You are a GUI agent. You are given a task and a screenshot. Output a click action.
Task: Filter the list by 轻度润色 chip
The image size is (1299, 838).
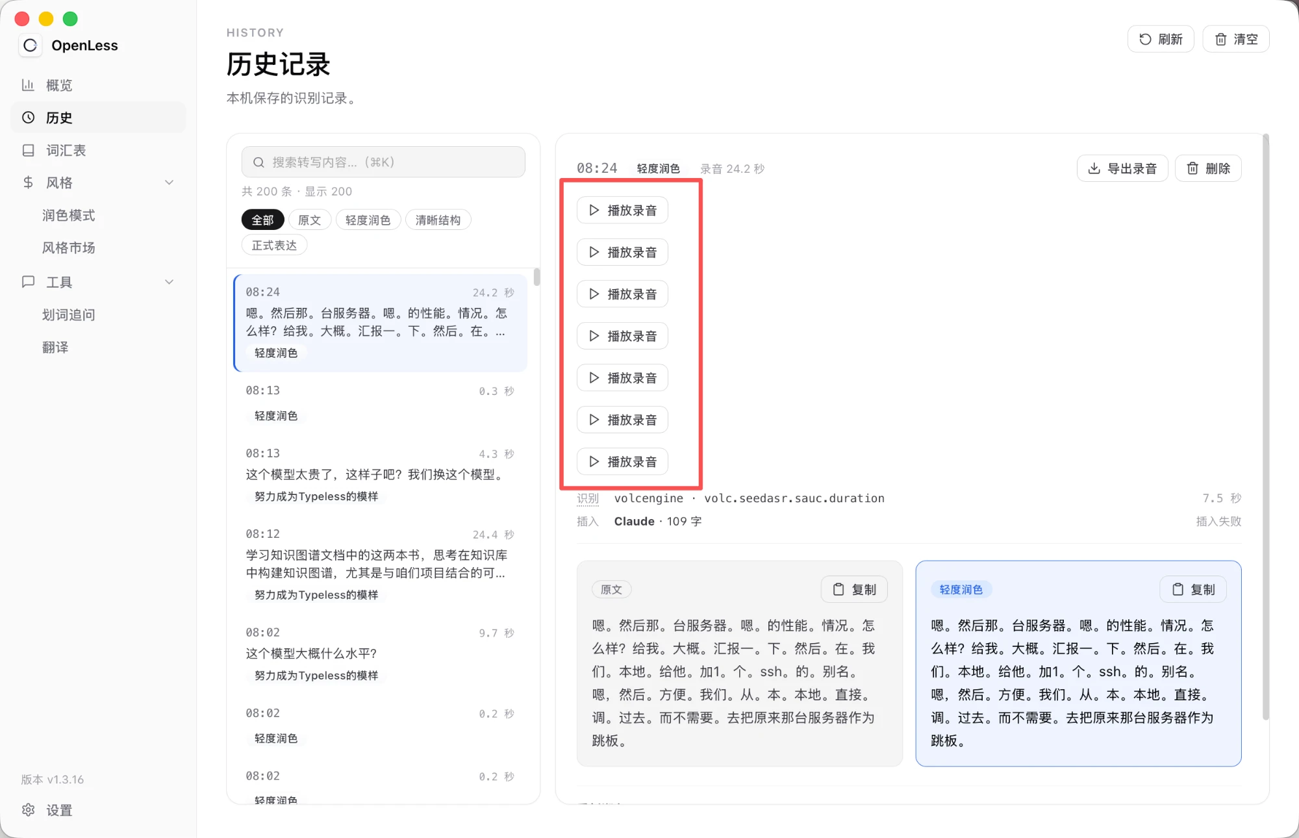[368, 220]
